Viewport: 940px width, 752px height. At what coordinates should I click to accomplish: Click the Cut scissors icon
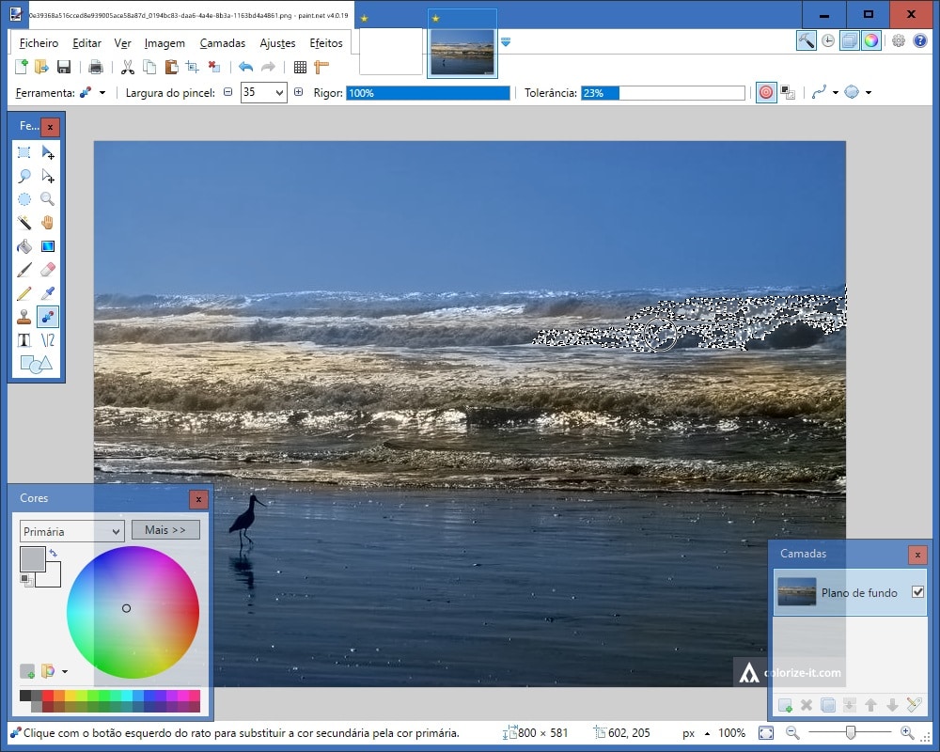(x=127, y=67)
